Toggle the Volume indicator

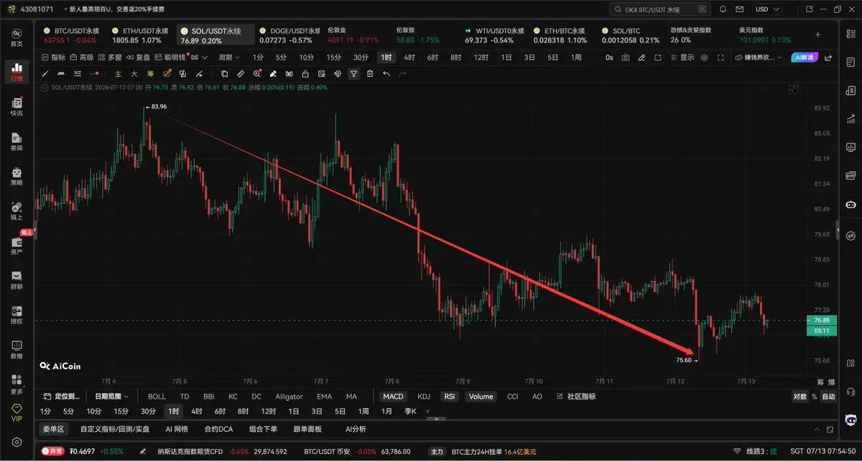481,396
